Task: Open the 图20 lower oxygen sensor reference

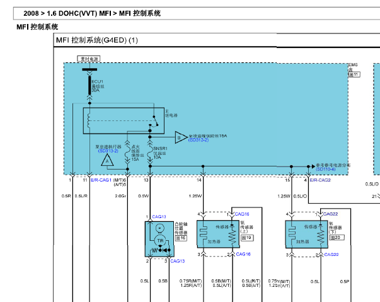Action: point(337,238)
